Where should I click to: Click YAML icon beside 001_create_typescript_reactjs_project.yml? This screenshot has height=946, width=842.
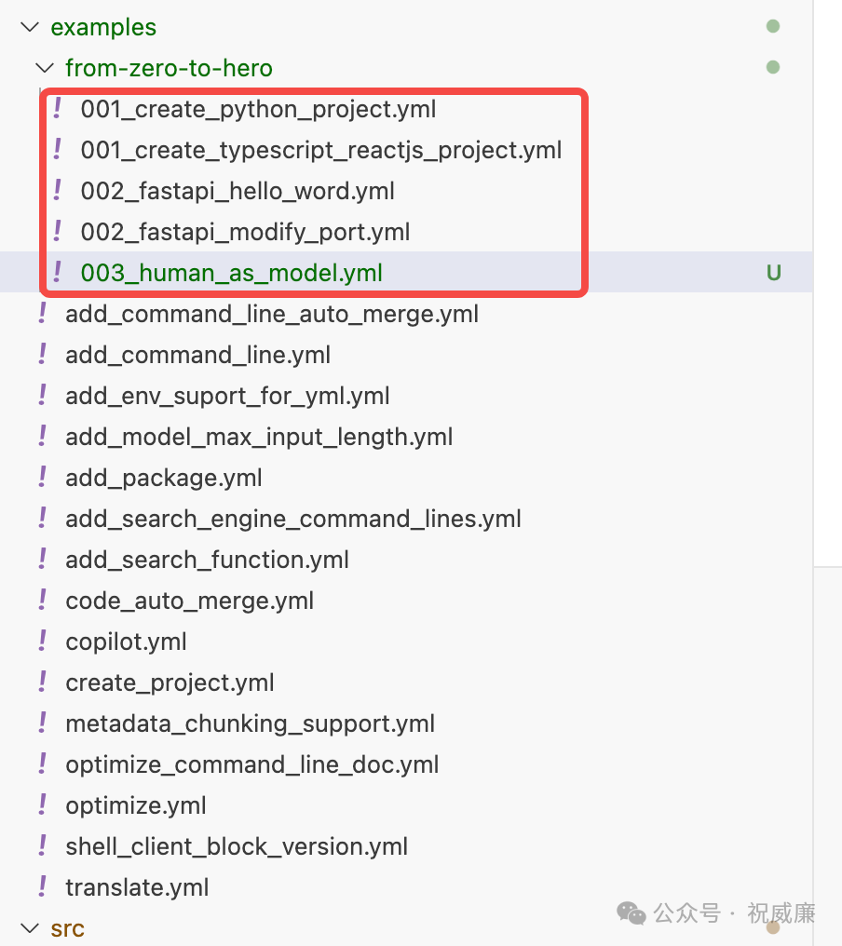(x=58, y=150)
